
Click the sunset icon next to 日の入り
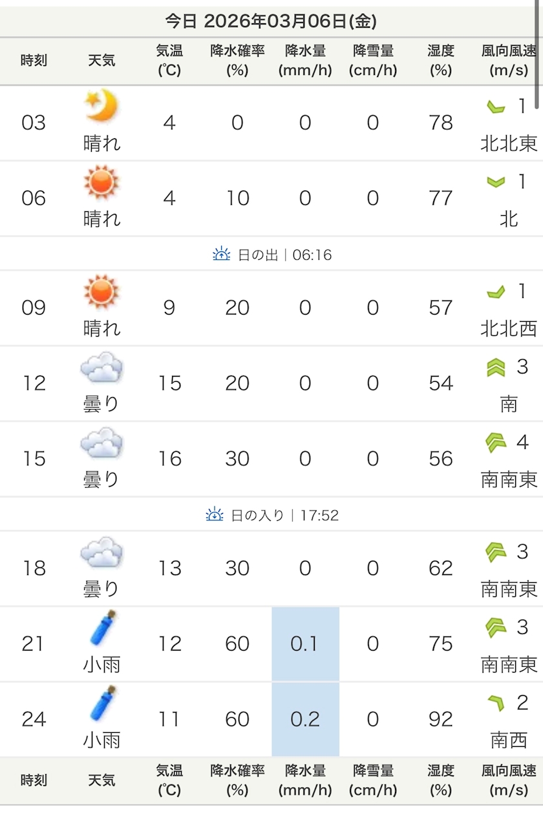[x=214, y=515]
